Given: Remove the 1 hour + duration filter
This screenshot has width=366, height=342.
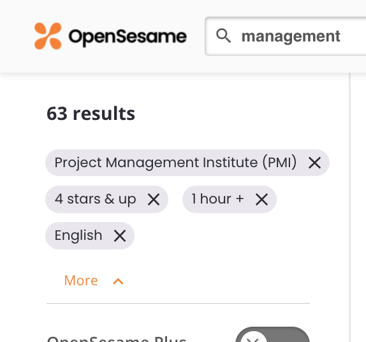Looking at the screenshot, I should click(261, 200).
